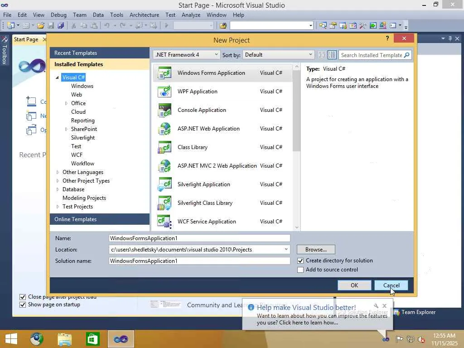
Task: Check Add to source control
Action: tap(300, 270)
